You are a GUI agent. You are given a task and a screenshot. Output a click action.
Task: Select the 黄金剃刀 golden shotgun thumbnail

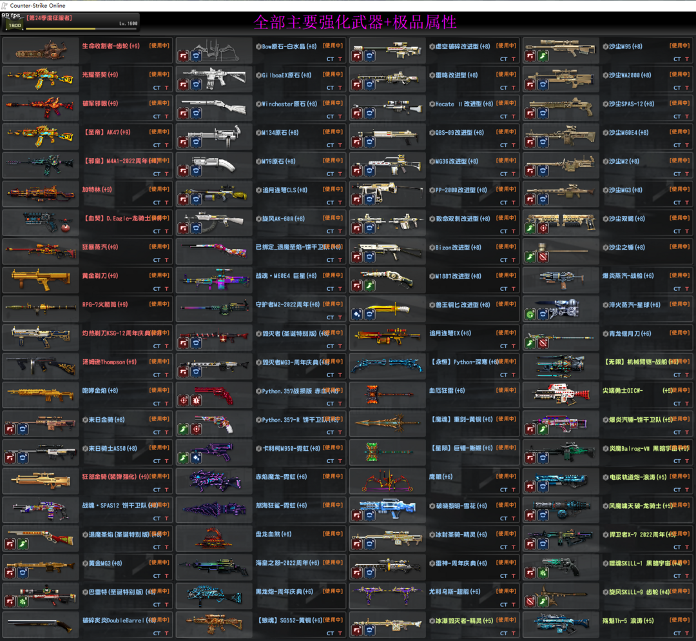pyautogui.click(x=40, y=279)
